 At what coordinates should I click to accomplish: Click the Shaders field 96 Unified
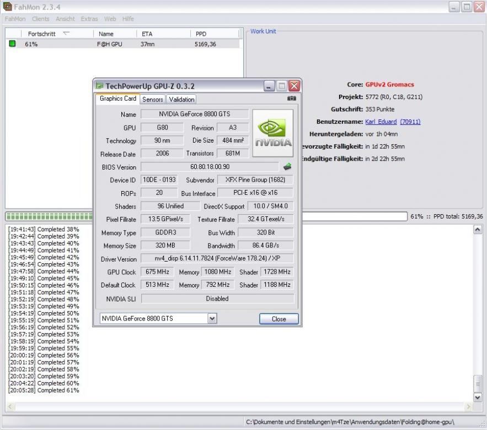pyautogui.click(x=170, y=206)
